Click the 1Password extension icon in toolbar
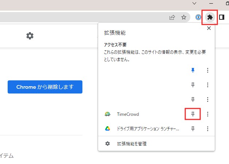The image size is (229, 164). click(198, 17)
